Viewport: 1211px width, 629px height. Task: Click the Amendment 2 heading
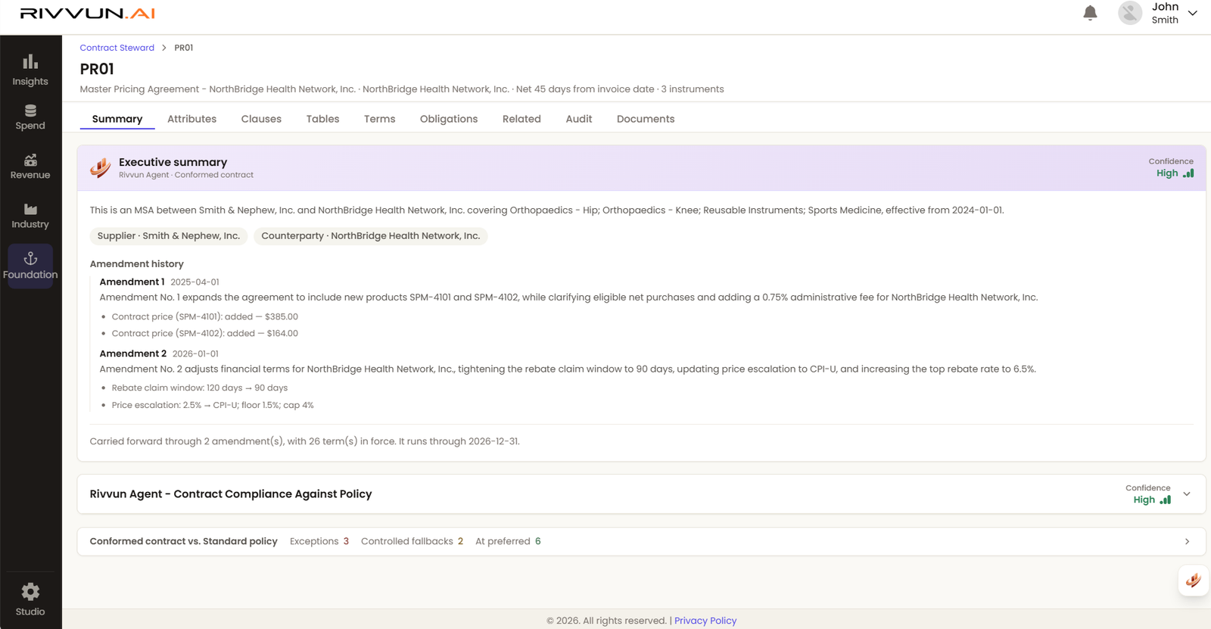click(x=133, y=353)
